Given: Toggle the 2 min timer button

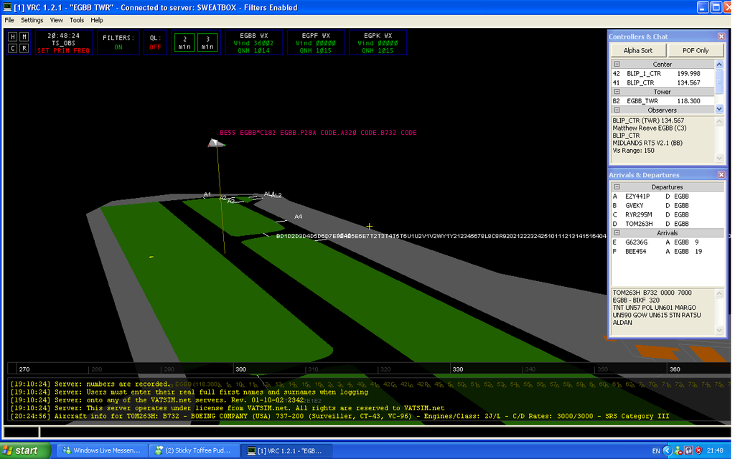Looking at the screenshot, I should pyautogui.click(x=184, y=42).
